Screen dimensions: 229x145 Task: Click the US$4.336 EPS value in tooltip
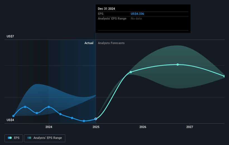[x=137, y=14]
